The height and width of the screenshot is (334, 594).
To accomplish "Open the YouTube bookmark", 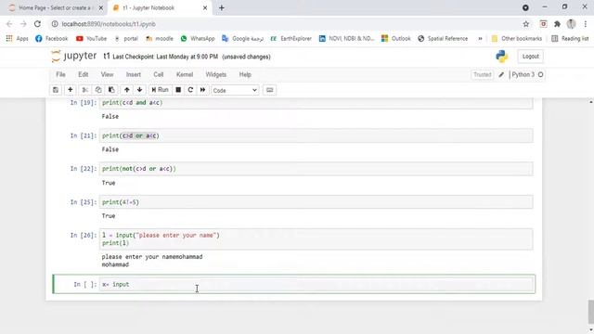I will click(x=91, y=39).
